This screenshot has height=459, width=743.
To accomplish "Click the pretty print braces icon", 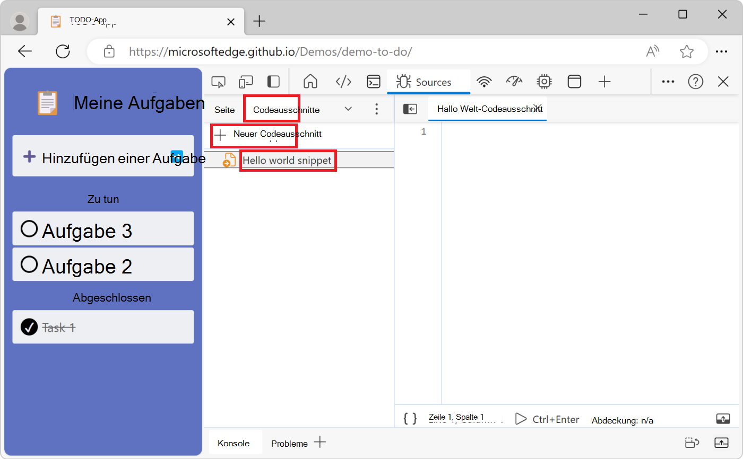I will pos(410,419).
